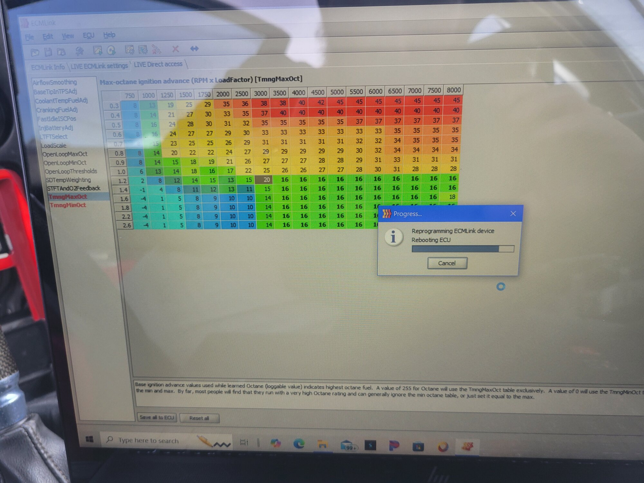The height and width of the screenshot is (483, 644).
Task: Select CoolantTempFuelAdj in the table list
Action: click(x=62, y=101)
